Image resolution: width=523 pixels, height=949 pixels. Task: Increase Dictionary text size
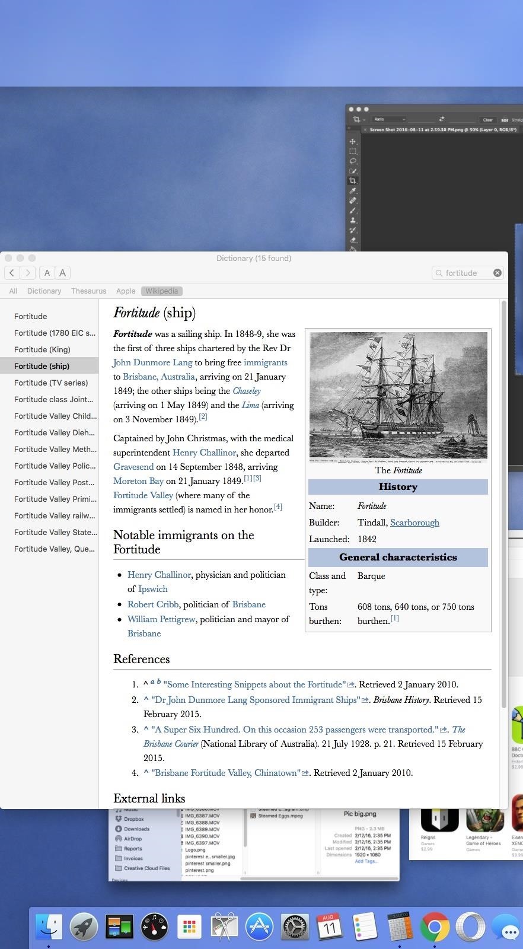[x=63, y=273]
